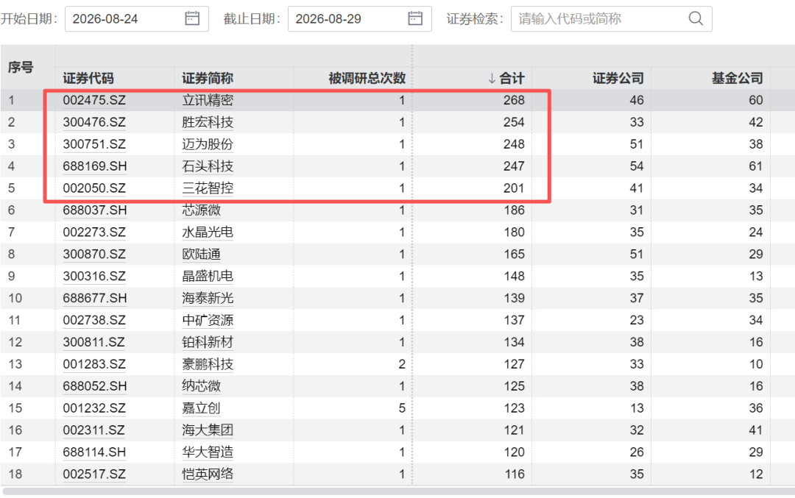Open the 嘉立创 stock name link

[x=201, y=408]
